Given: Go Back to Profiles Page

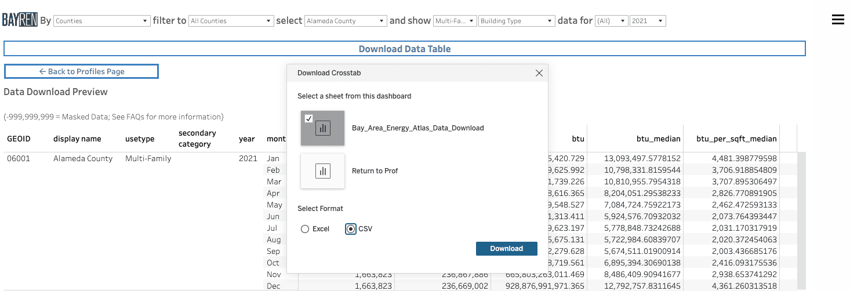Looking at the screenshot, I should click(x=81, y=71).
